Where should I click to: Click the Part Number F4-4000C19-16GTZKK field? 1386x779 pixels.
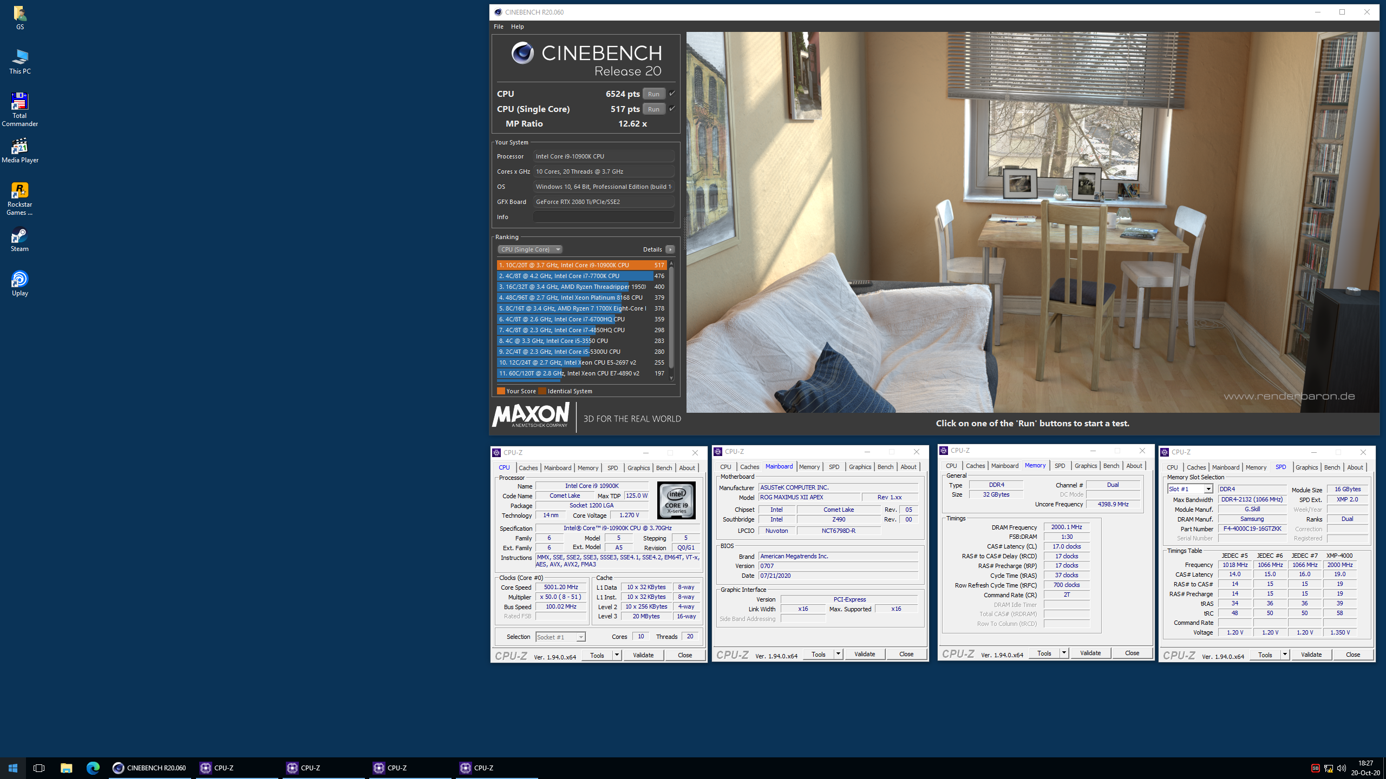coord(1252,529)
